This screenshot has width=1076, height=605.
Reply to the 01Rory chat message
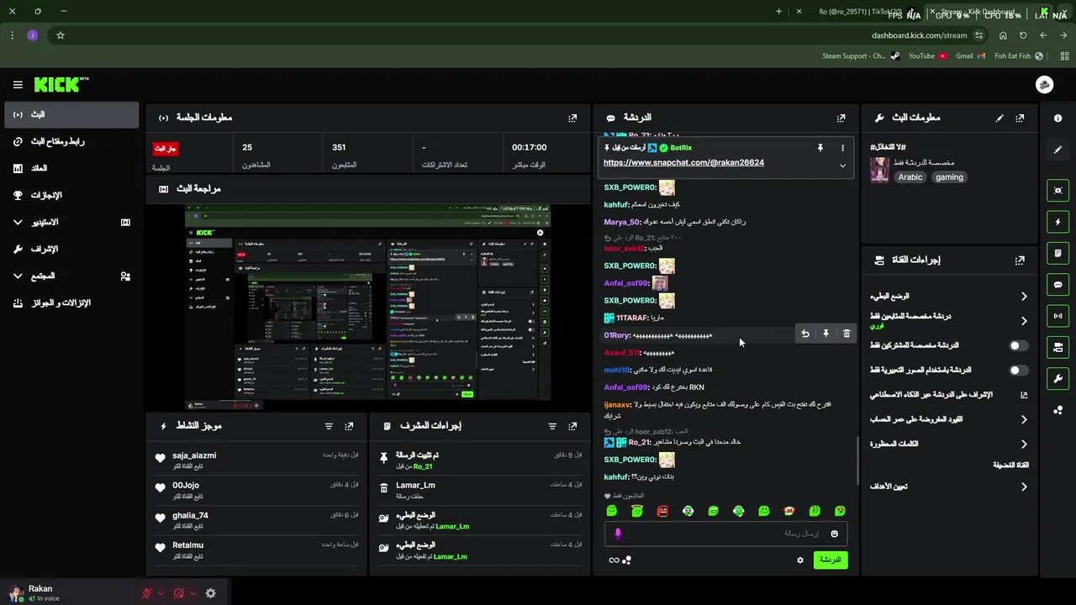805,334
